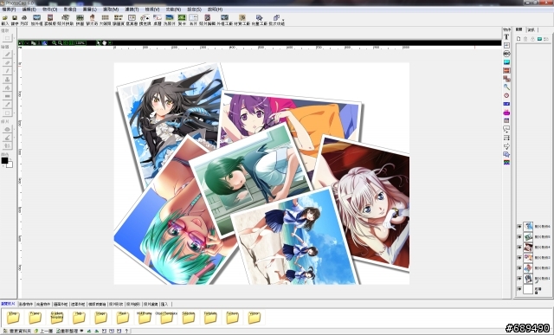
Task: Open the menu ending with (F)
Action: tap(9, 10)
